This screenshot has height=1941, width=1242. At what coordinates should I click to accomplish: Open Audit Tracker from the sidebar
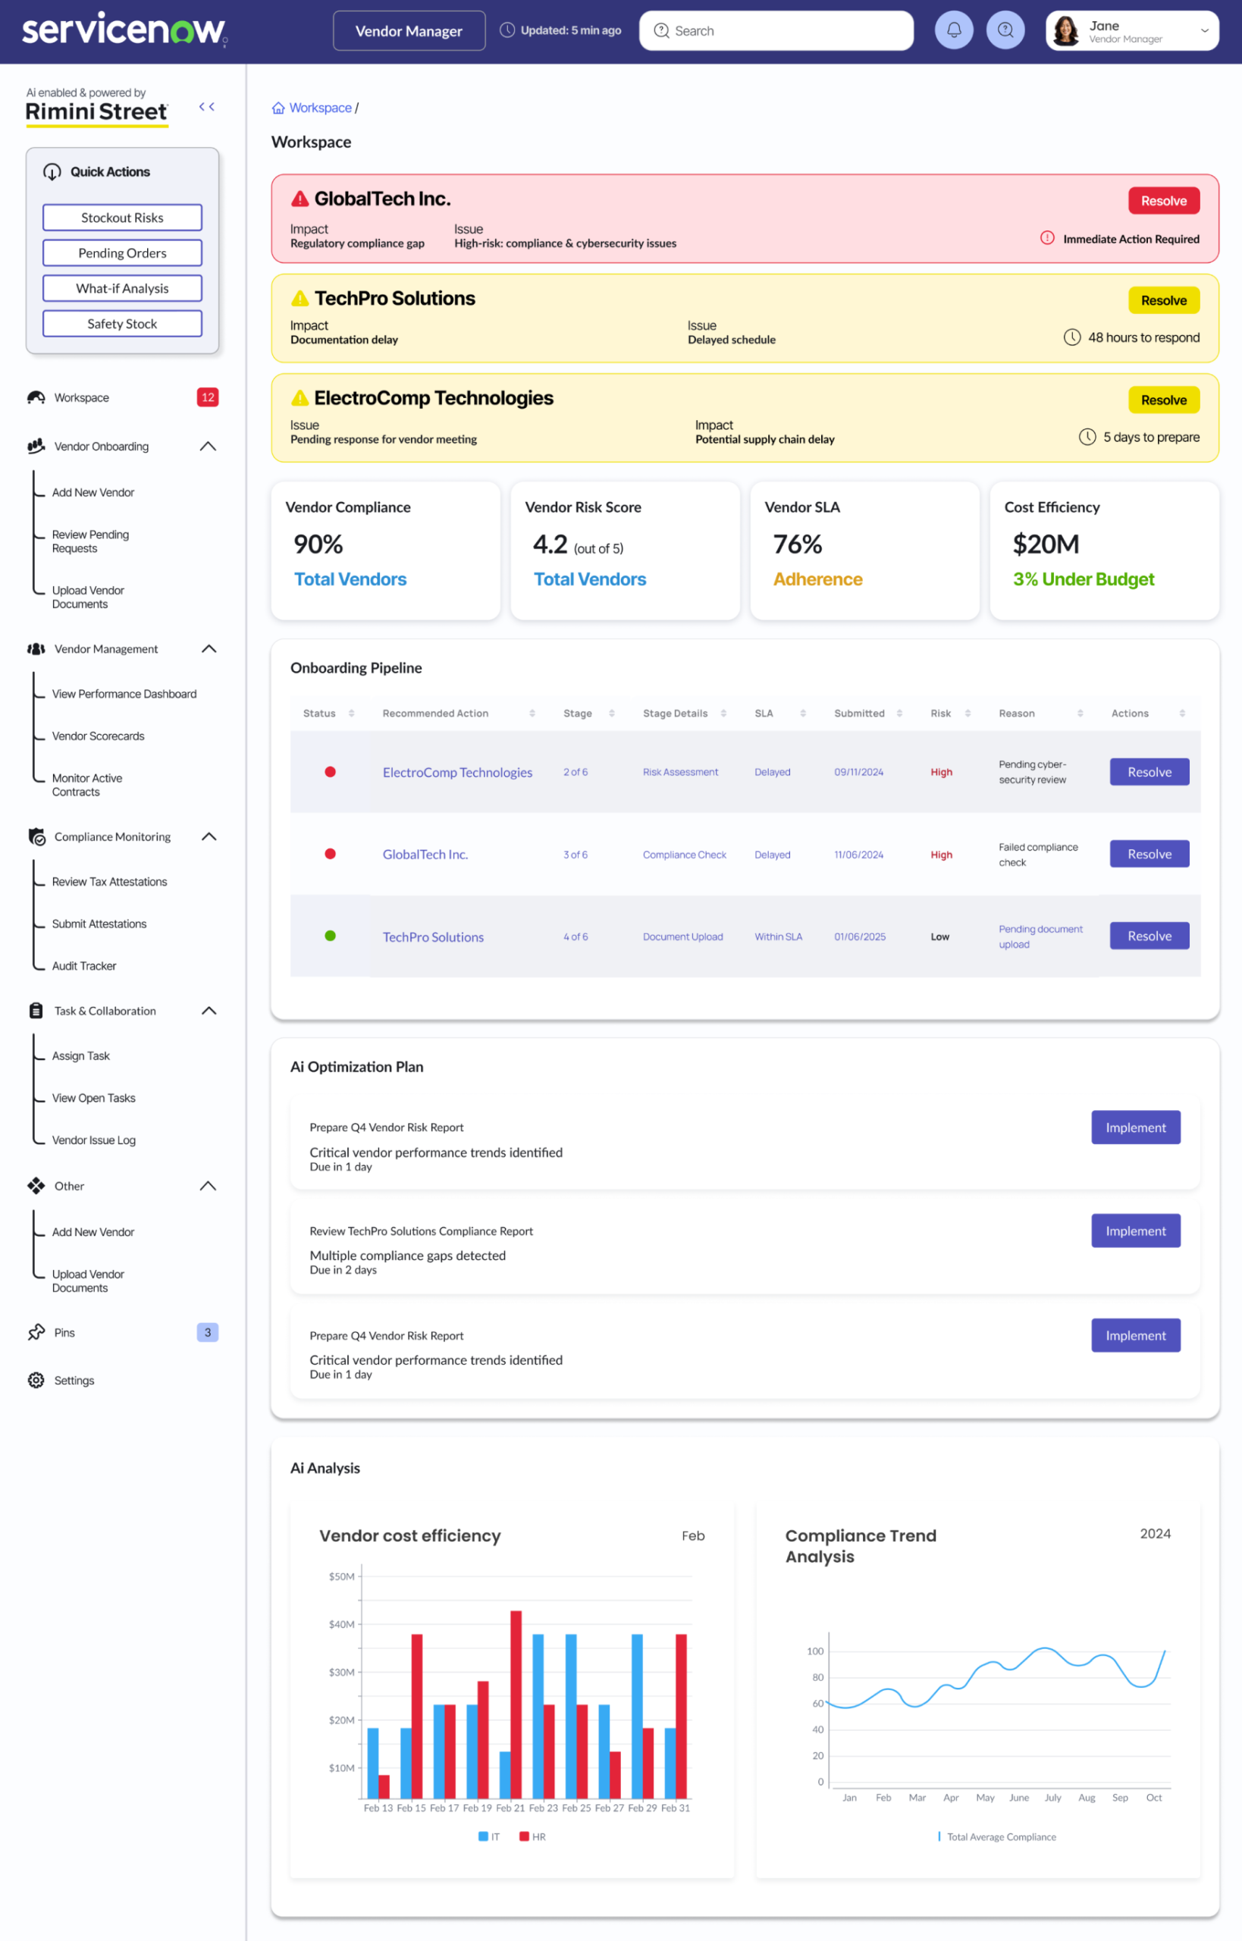click(84, 965)
